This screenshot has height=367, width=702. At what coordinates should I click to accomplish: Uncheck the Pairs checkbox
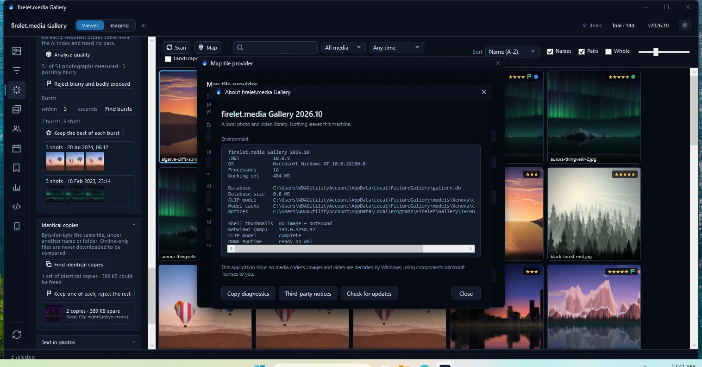582,51
